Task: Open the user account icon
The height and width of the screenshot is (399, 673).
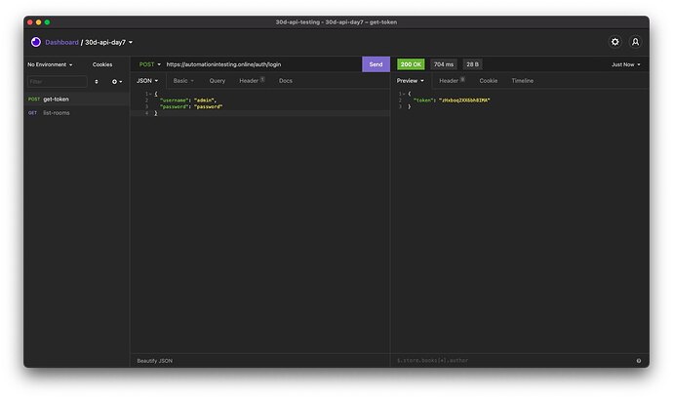Action: [635, 42]
